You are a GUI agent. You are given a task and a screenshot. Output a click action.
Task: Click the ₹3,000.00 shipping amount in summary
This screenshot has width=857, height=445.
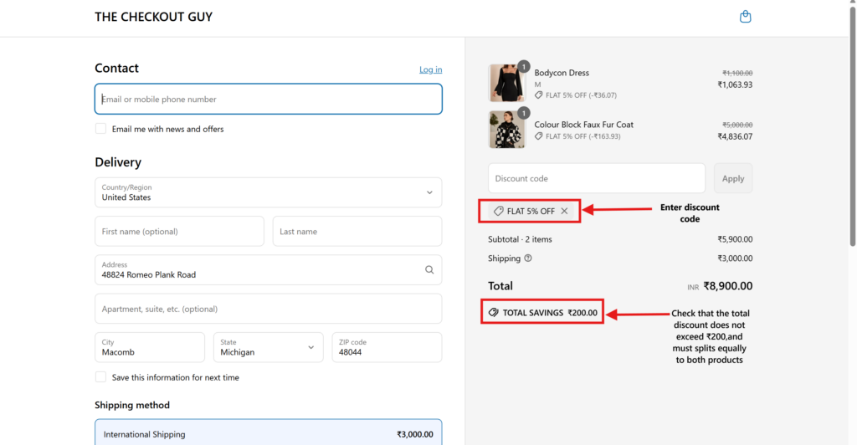[735, 258]
